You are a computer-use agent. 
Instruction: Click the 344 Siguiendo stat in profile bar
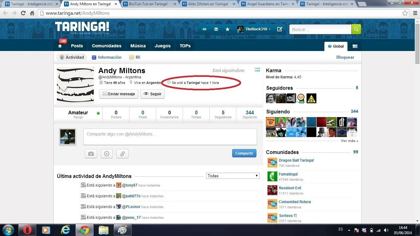(250, 115)
